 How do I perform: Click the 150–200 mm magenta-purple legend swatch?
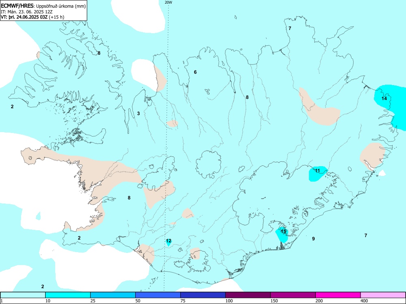point(293,295)
